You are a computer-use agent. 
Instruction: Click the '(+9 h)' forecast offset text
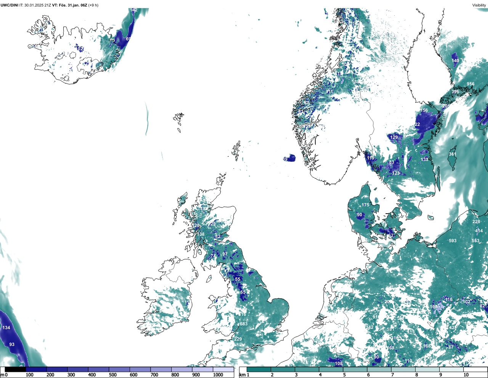[93, 5]
